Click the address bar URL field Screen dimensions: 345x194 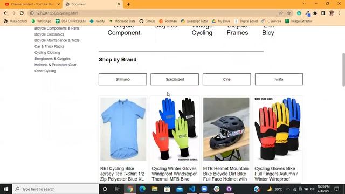pyautogui.click(x=154, y=13)
